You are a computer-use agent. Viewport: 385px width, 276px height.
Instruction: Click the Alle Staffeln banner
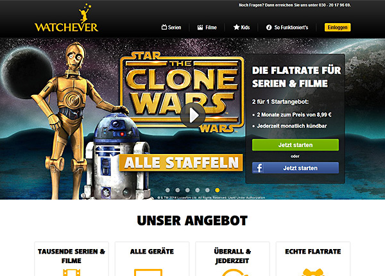click(181, 162)
